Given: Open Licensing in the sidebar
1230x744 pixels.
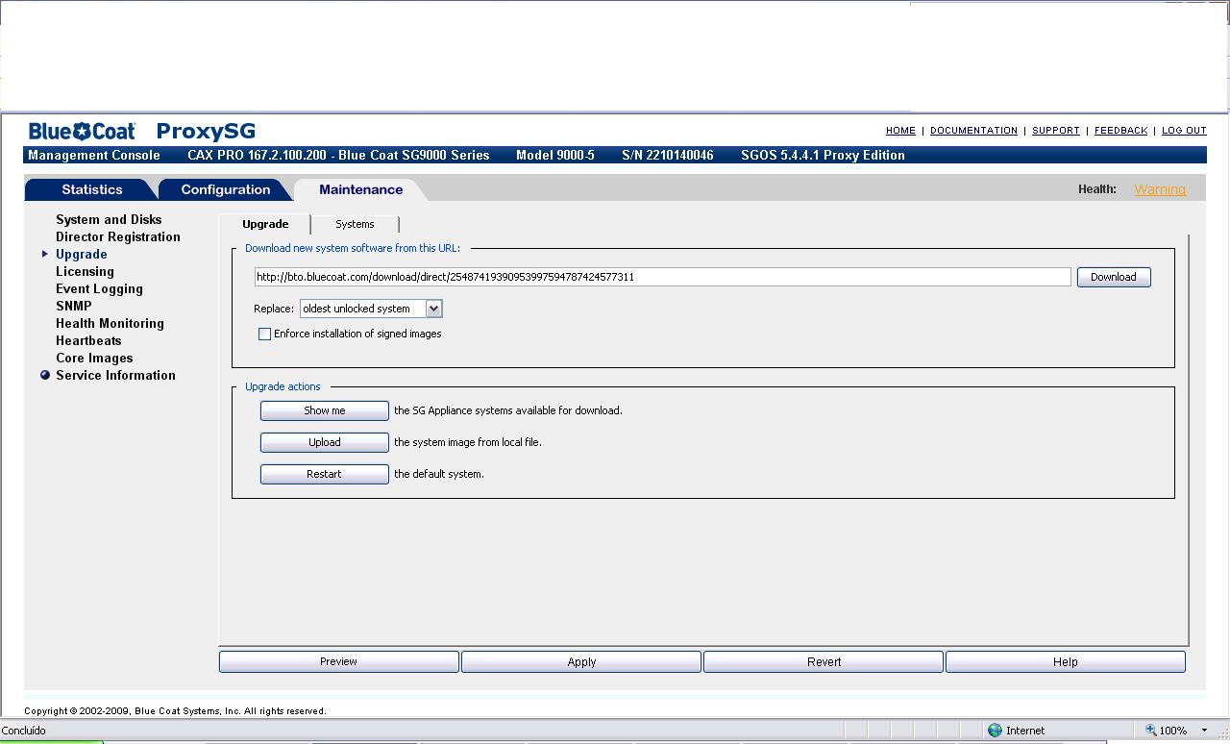Looking at the screenshot, I should [85, 271].
